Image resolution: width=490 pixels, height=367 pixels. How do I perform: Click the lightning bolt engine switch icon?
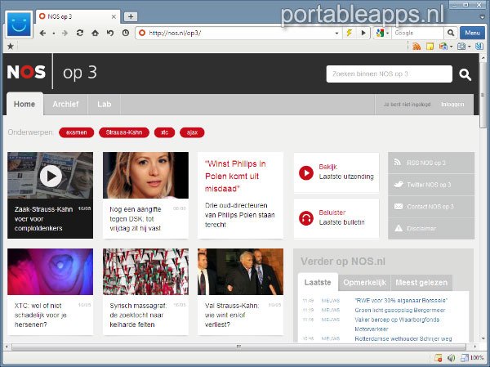coord(350,33)
